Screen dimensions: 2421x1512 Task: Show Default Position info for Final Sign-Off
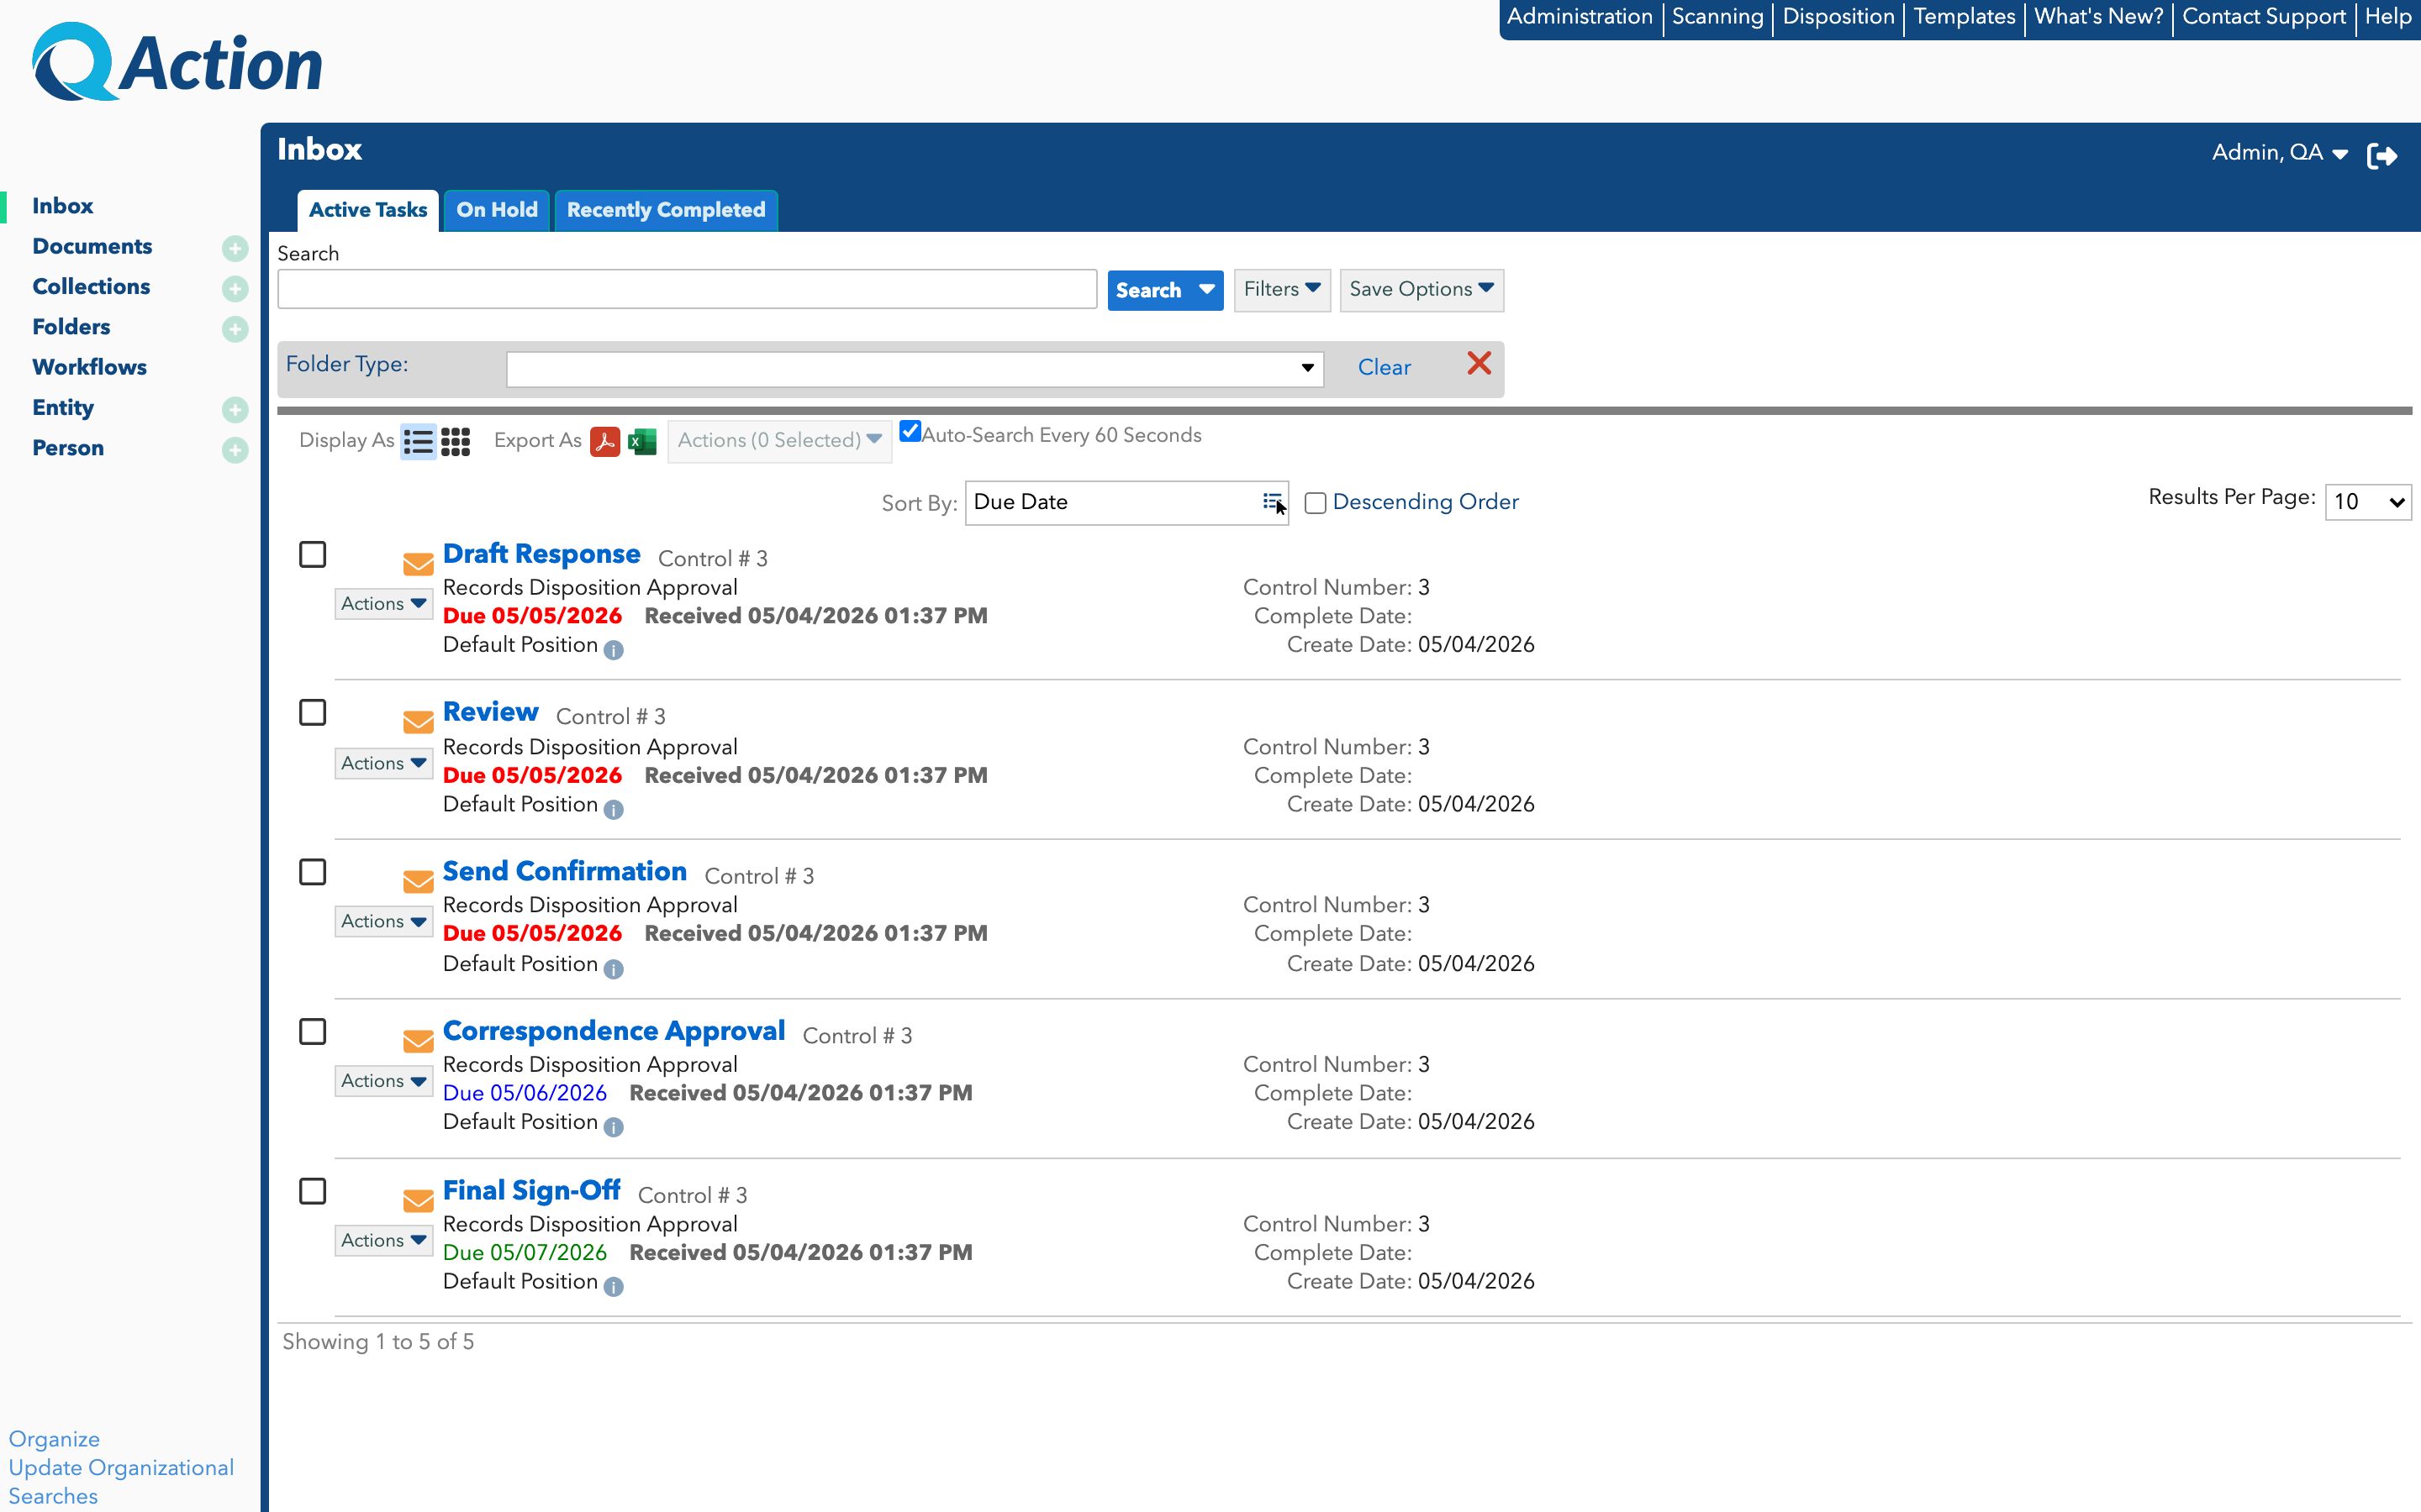[614, 1286]
